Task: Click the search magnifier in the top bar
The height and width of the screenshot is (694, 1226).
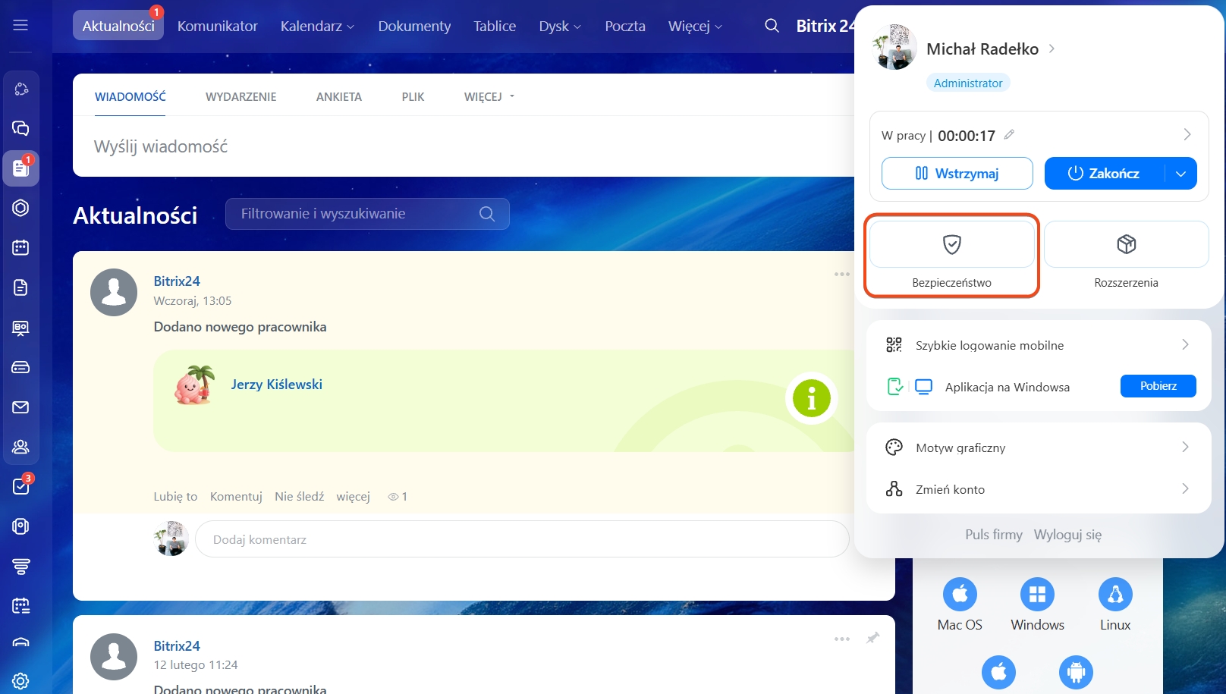Action: pos(772,26)
